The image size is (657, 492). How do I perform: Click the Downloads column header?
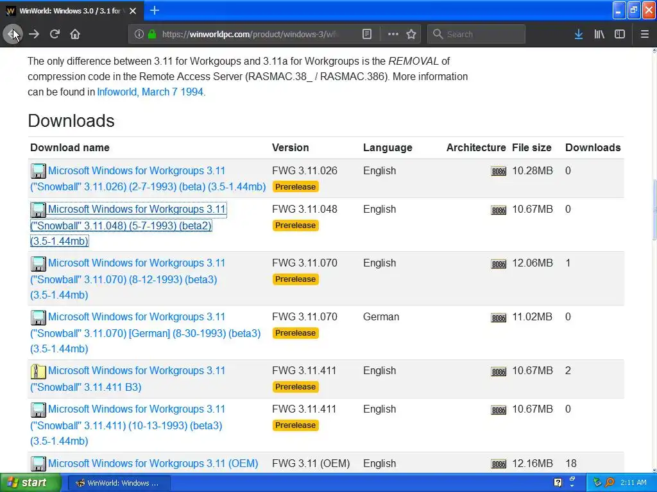593,148
